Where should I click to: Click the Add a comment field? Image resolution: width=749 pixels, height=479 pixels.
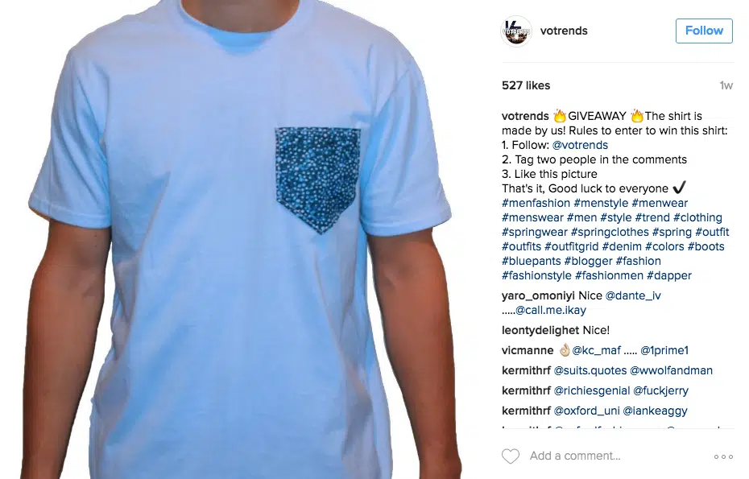tap(616, 456)
